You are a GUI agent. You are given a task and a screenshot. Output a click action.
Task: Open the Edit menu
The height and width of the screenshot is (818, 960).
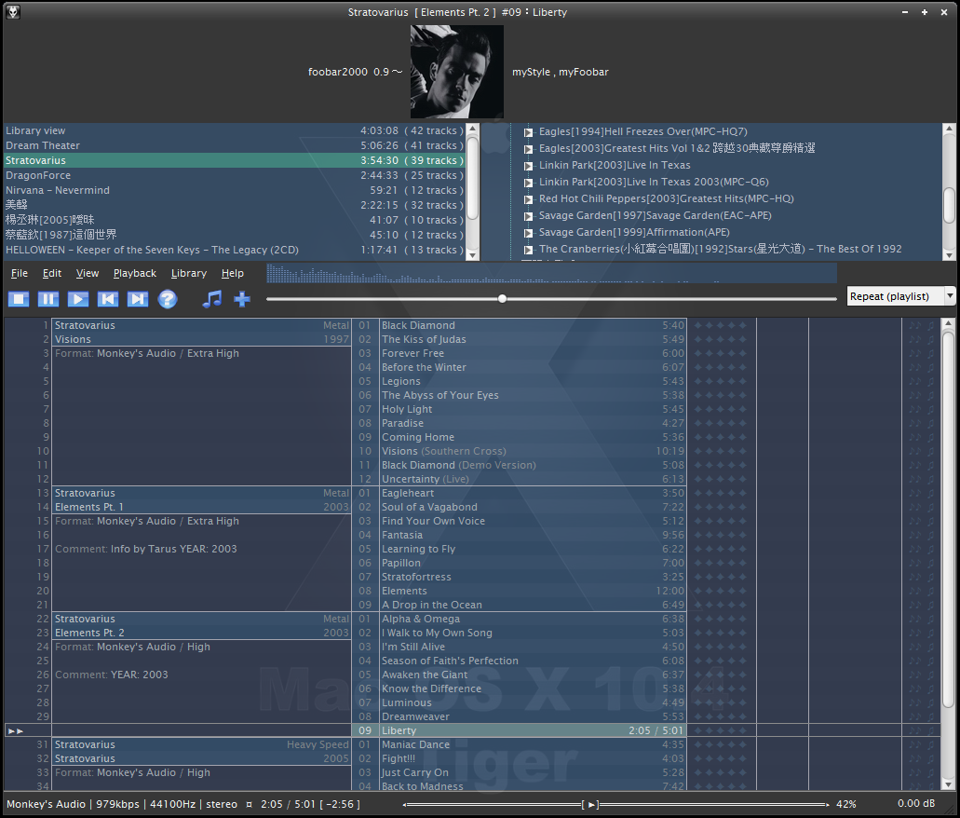(x=52, y=273)
